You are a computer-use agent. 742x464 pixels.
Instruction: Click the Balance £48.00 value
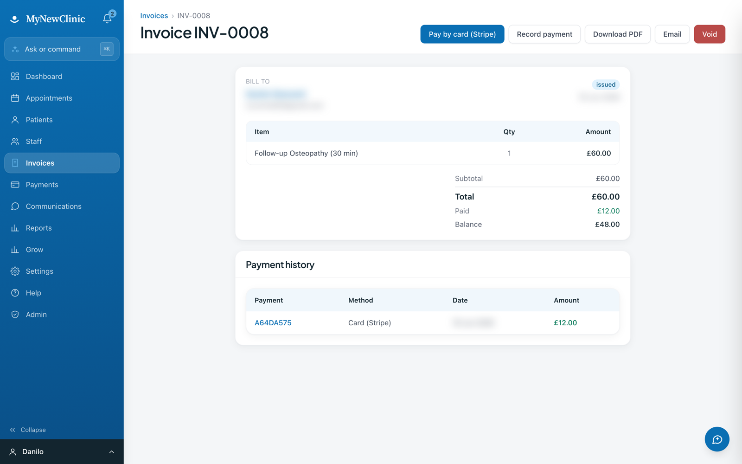tap(608, 224)
